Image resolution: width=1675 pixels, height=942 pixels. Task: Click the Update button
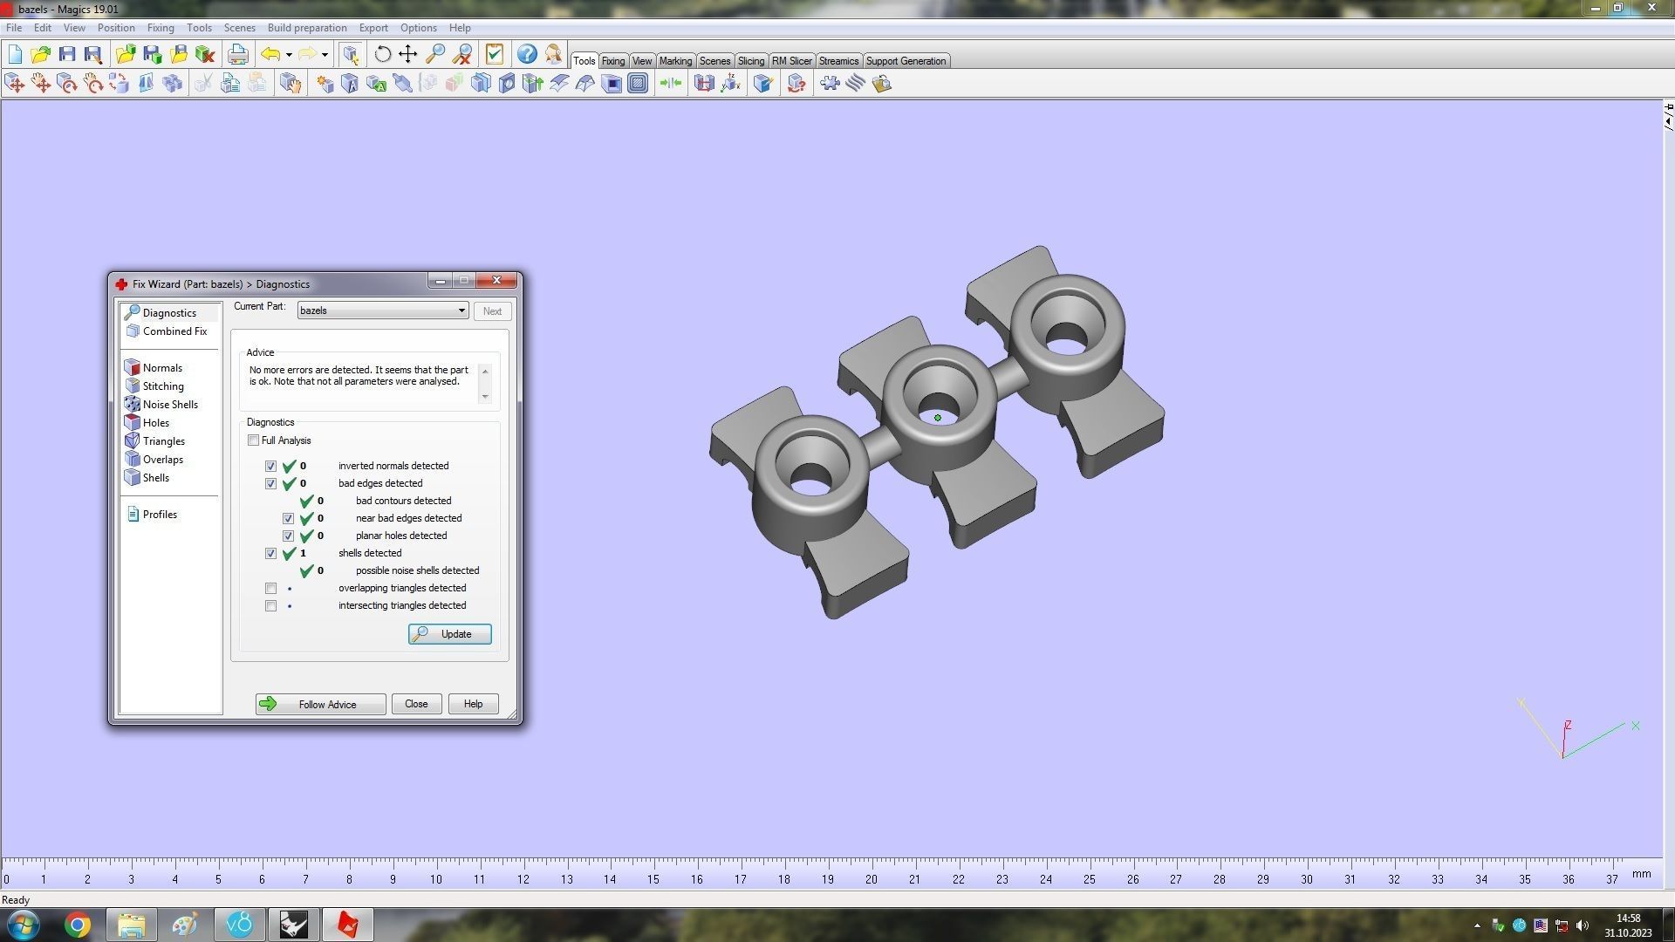450,634
